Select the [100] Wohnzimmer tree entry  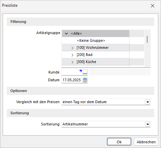[x=92, y=48]
